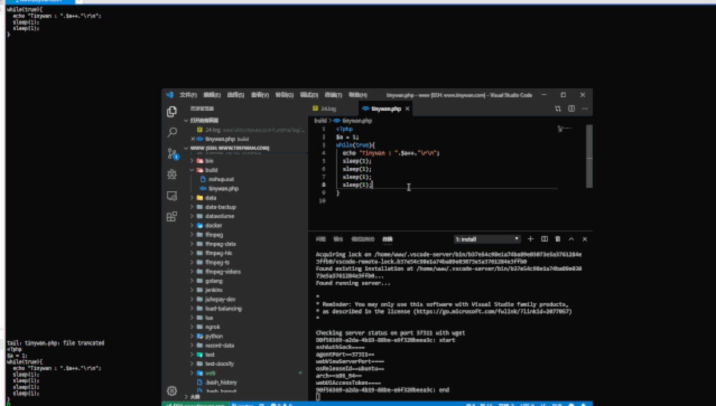
Task: Open the Search view in activity bar
Action: [172, 133]
